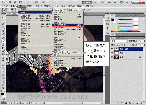Click the foreground color swatch in Color panel
The height and width of the screenshot is (105, 146).
pos(113,20)
